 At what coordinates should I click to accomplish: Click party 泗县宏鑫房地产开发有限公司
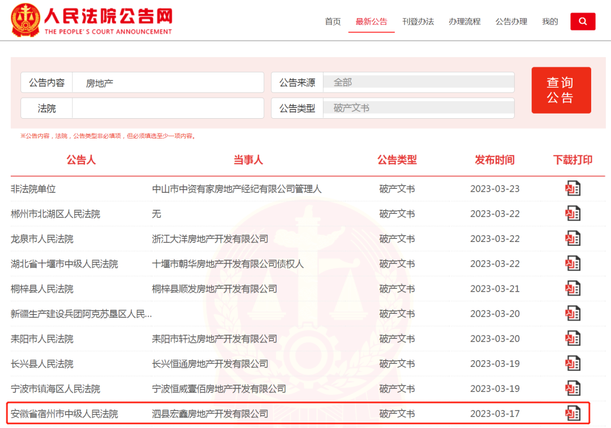coord(210,414)
